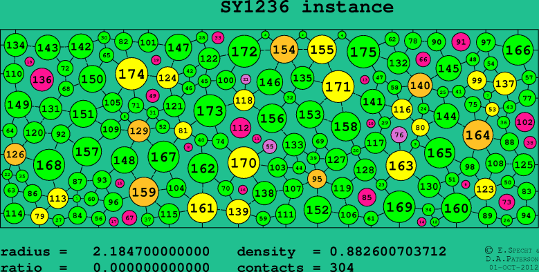Click the date text 01-OCT-2012
The image size is (539, 272).
[514, 267]
